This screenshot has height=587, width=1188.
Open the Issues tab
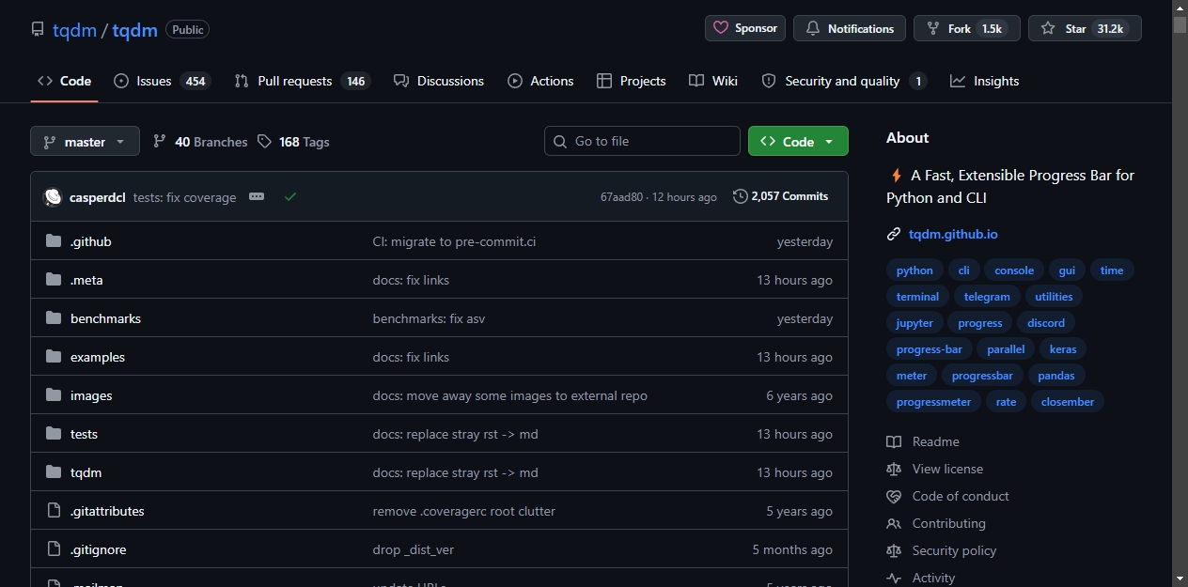point(161,81)
